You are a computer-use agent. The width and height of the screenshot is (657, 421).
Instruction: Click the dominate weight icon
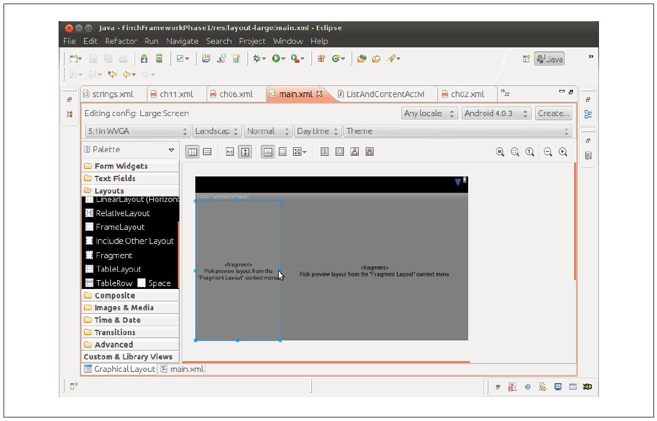pos(339,152)
